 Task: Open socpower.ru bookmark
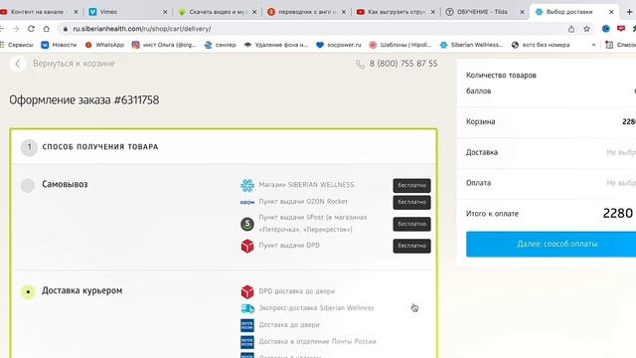click(339, 45)
